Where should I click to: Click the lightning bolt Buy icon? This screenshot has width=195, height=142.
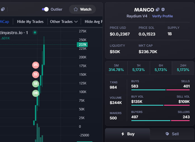click(x=123, y=134)
